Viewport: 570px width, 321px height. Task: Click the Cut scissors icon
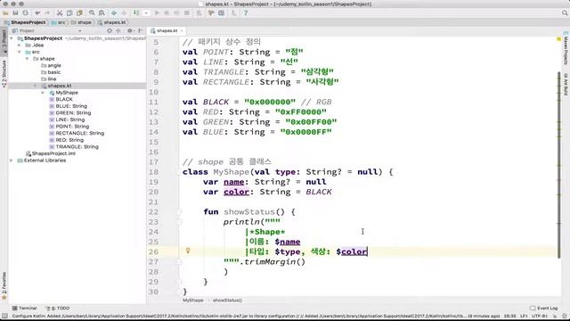pyautogui.click(x=60, y=13)
